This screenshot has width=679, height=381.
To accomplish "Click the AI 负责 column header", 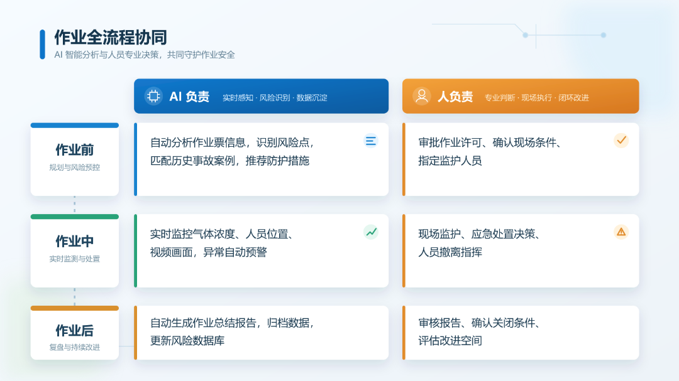I will (261, 96).
